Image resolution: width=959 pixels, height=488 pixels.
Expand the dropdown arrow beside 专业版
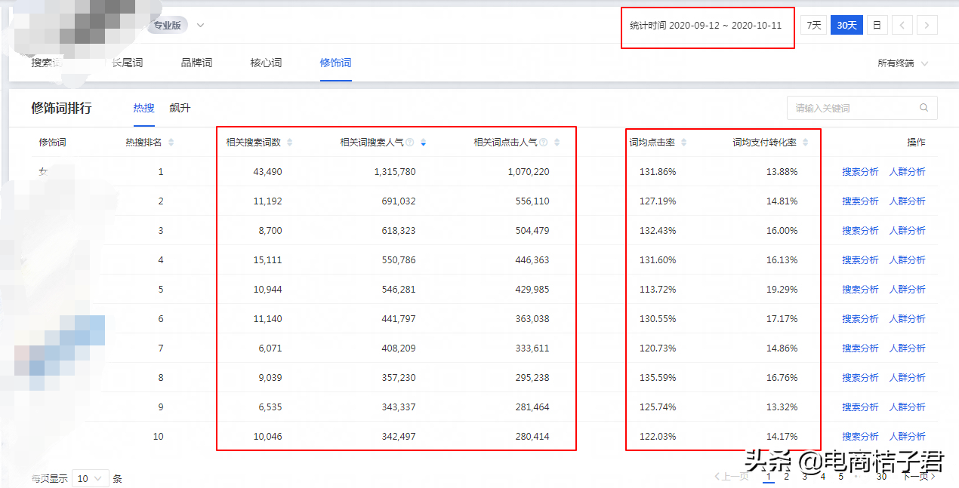pos(199,23)
